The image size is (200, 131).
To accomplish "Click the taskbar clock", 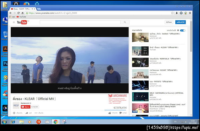I will (x=193, y=122).
